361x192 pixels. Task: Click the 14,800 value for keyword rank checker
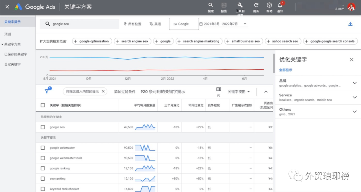(x=128, y=189)
